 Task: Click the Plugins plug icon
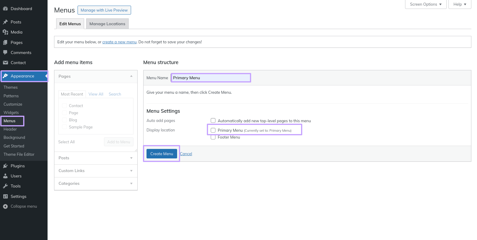5,166
